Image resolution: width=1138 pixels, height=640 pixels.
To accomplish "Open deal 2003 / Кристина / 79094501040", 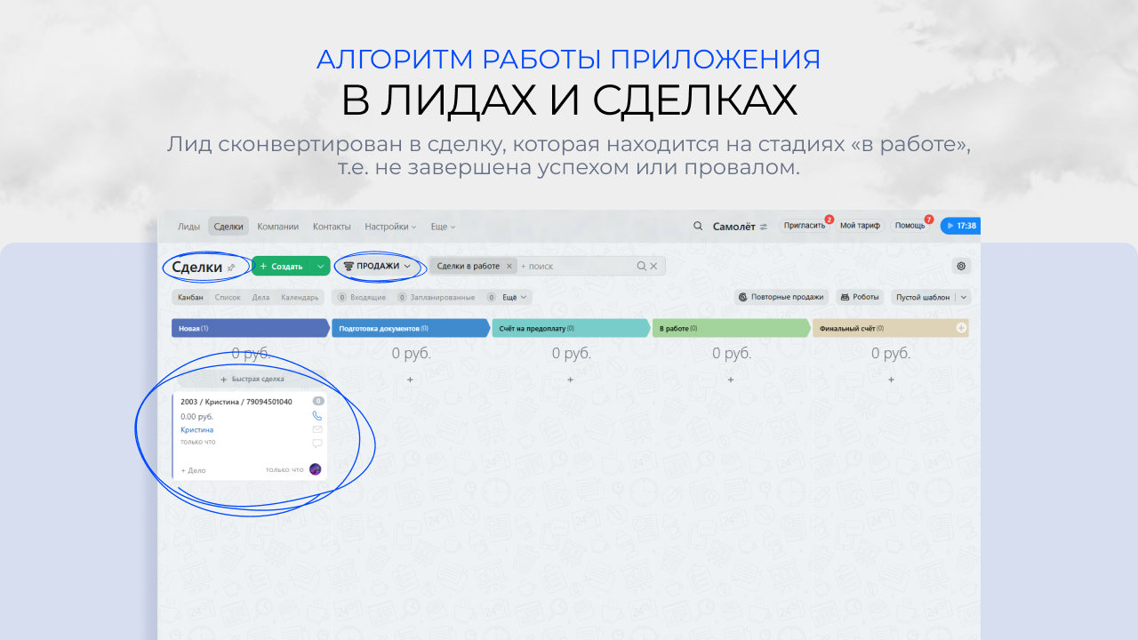I will pos(236,402).
